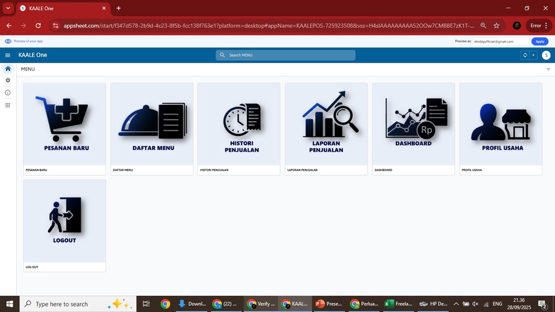Open the Dashboard tile
Screen dimensions: 555x312
413,124
